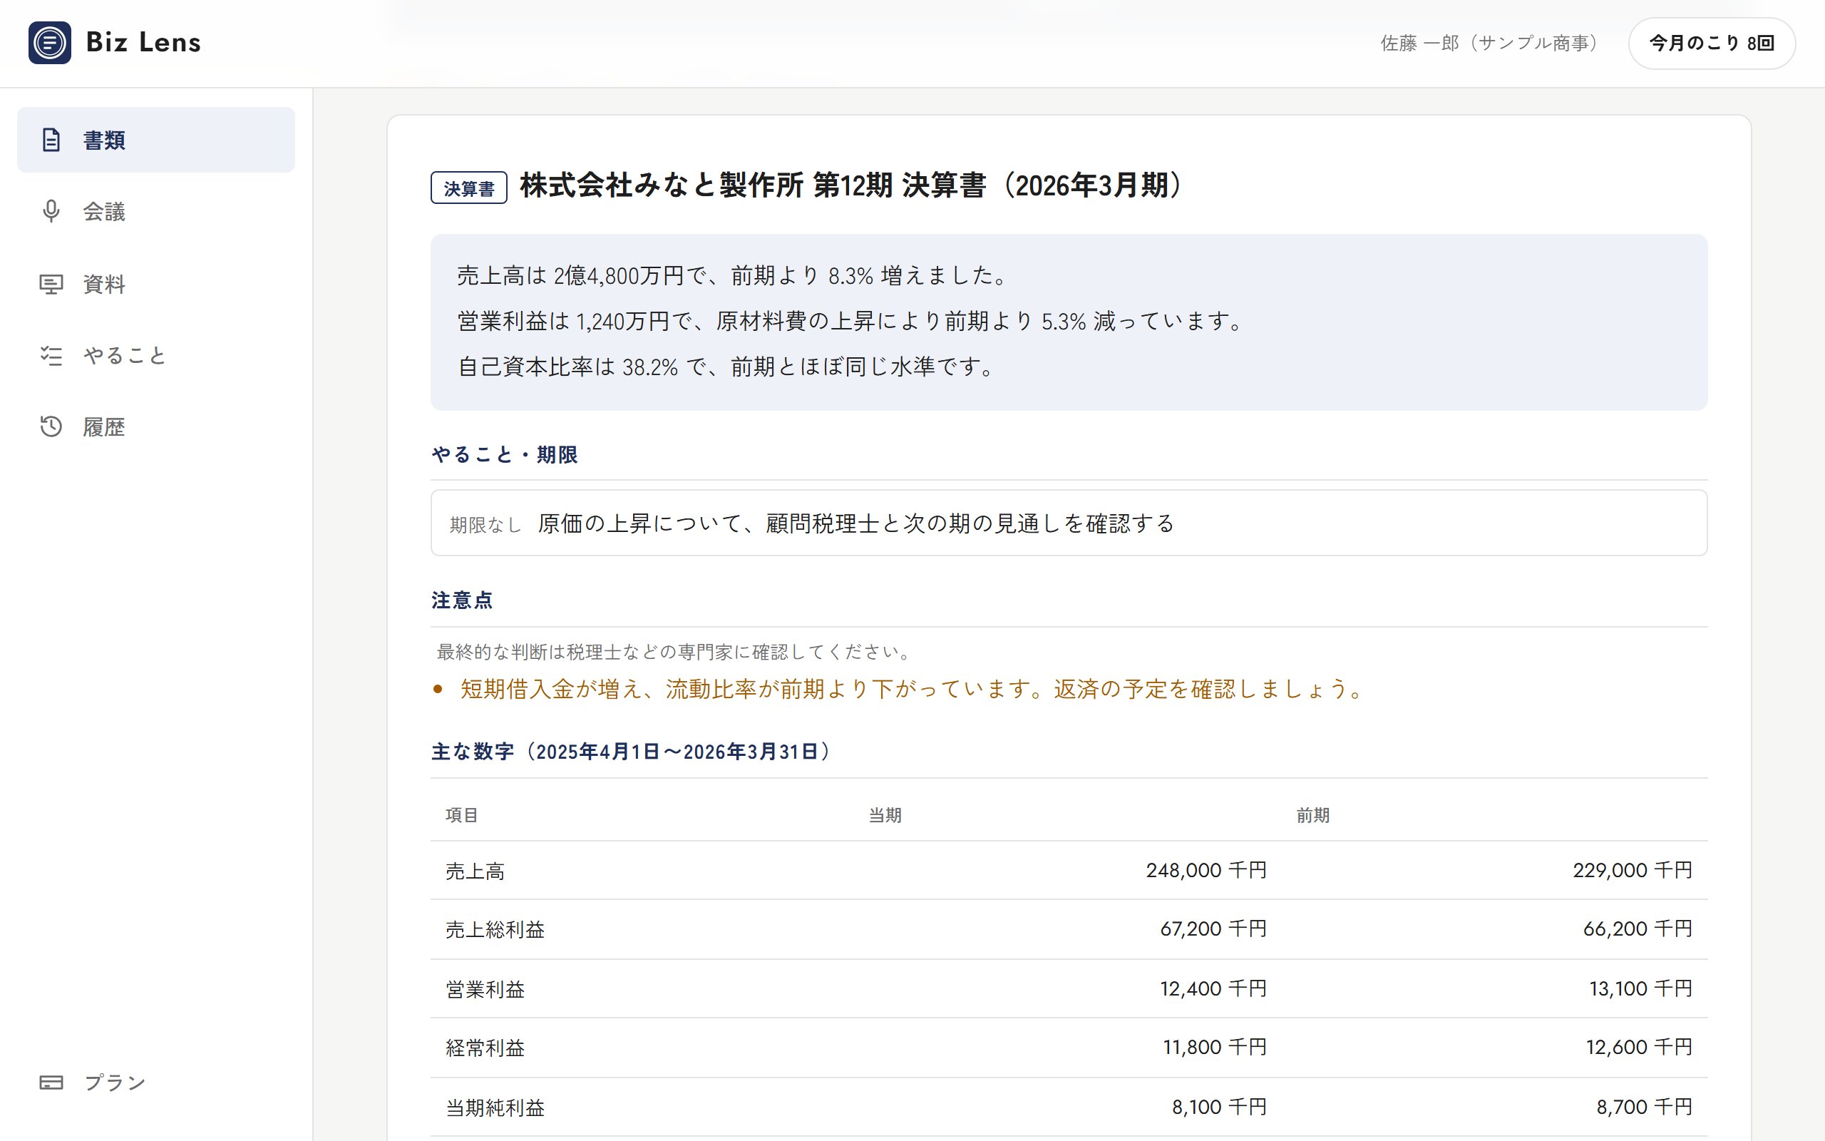Click the summary line about 営業利益は 1,240万円
Image resolution: width=1825 pixels, height=1141 pixels.
(850, 322)
